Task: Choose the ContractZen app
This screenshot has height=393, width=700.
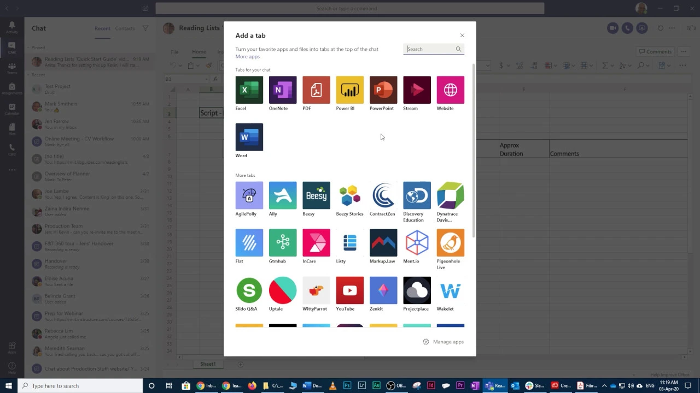Action: click(x=383, y=195)
